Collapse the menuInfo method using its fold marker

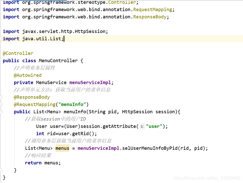pyautogui.click(x=1, y=112)
